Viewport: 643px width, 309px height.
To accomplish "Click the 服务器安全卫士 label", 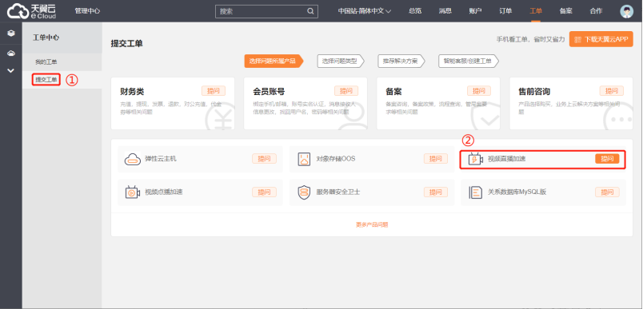I will (338, 192).
